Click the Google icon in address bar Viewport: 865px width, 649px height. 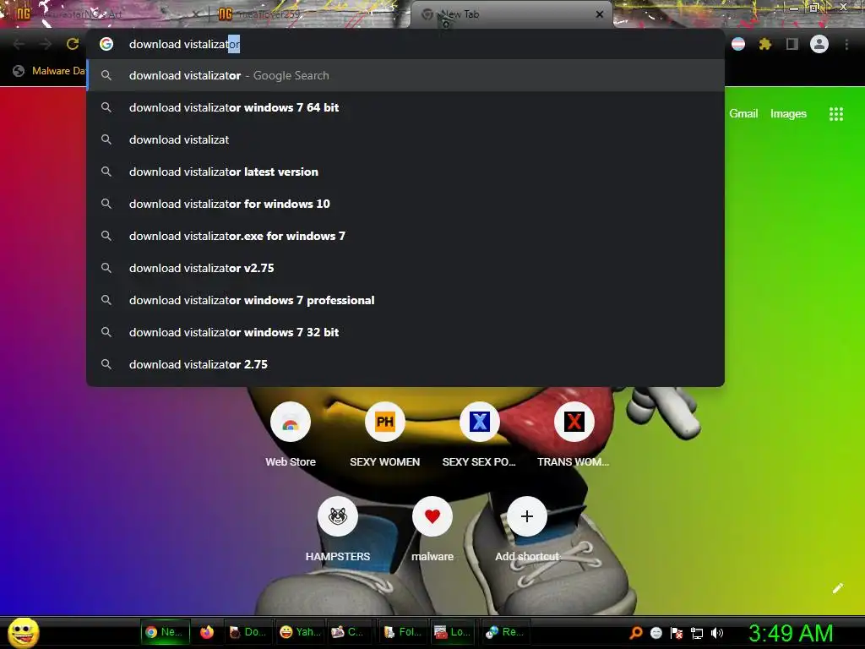(x=106, y=44)
